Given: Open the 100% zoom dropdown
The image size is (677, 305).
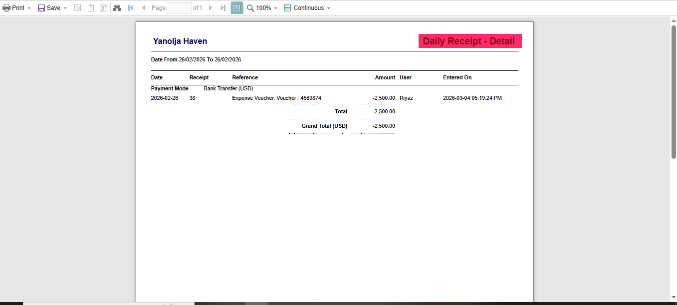Looking at the screenshot, I should pyautogui.click(x=275, y=8).
